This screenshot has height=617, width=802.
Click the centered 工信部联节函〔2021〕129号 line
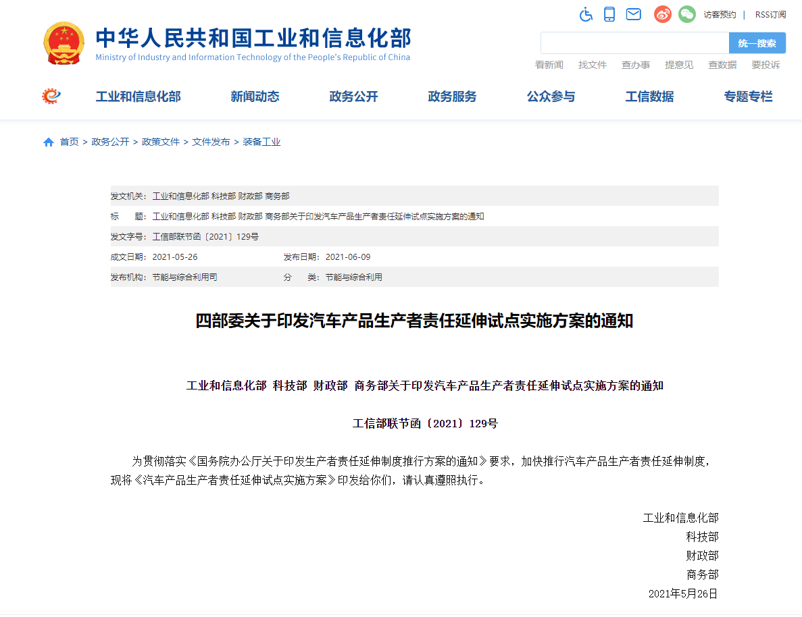point(425,424)
